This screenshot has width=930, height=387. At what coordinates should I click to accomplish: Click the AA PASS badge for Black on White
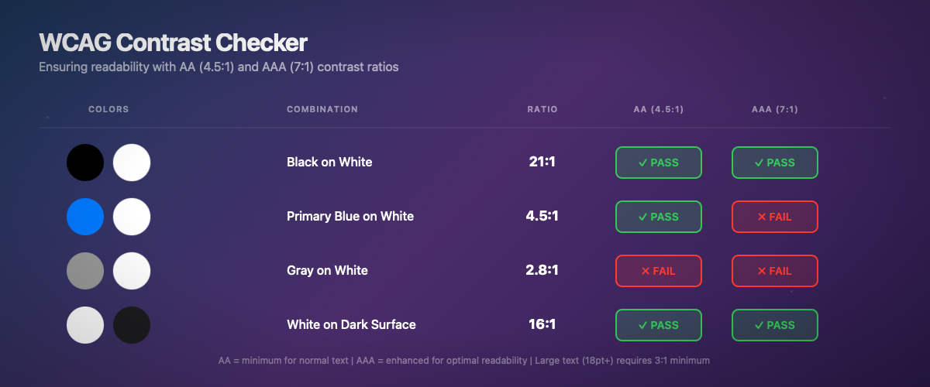[x=658, y=163]
